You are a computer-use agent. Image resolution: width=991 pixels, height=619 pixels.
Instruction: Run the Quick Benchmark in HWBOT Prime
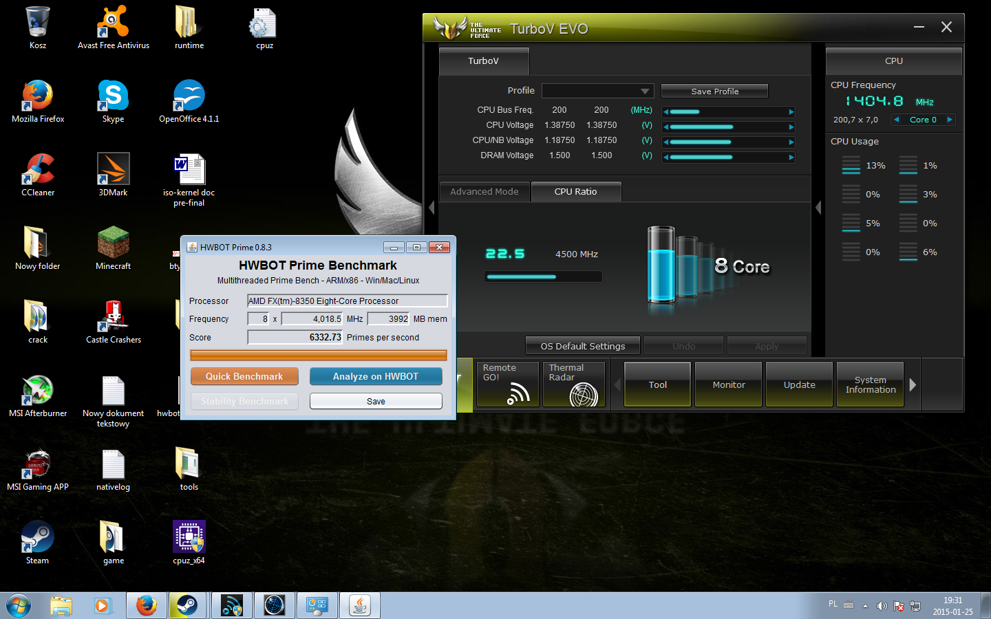tap(244, 376)
